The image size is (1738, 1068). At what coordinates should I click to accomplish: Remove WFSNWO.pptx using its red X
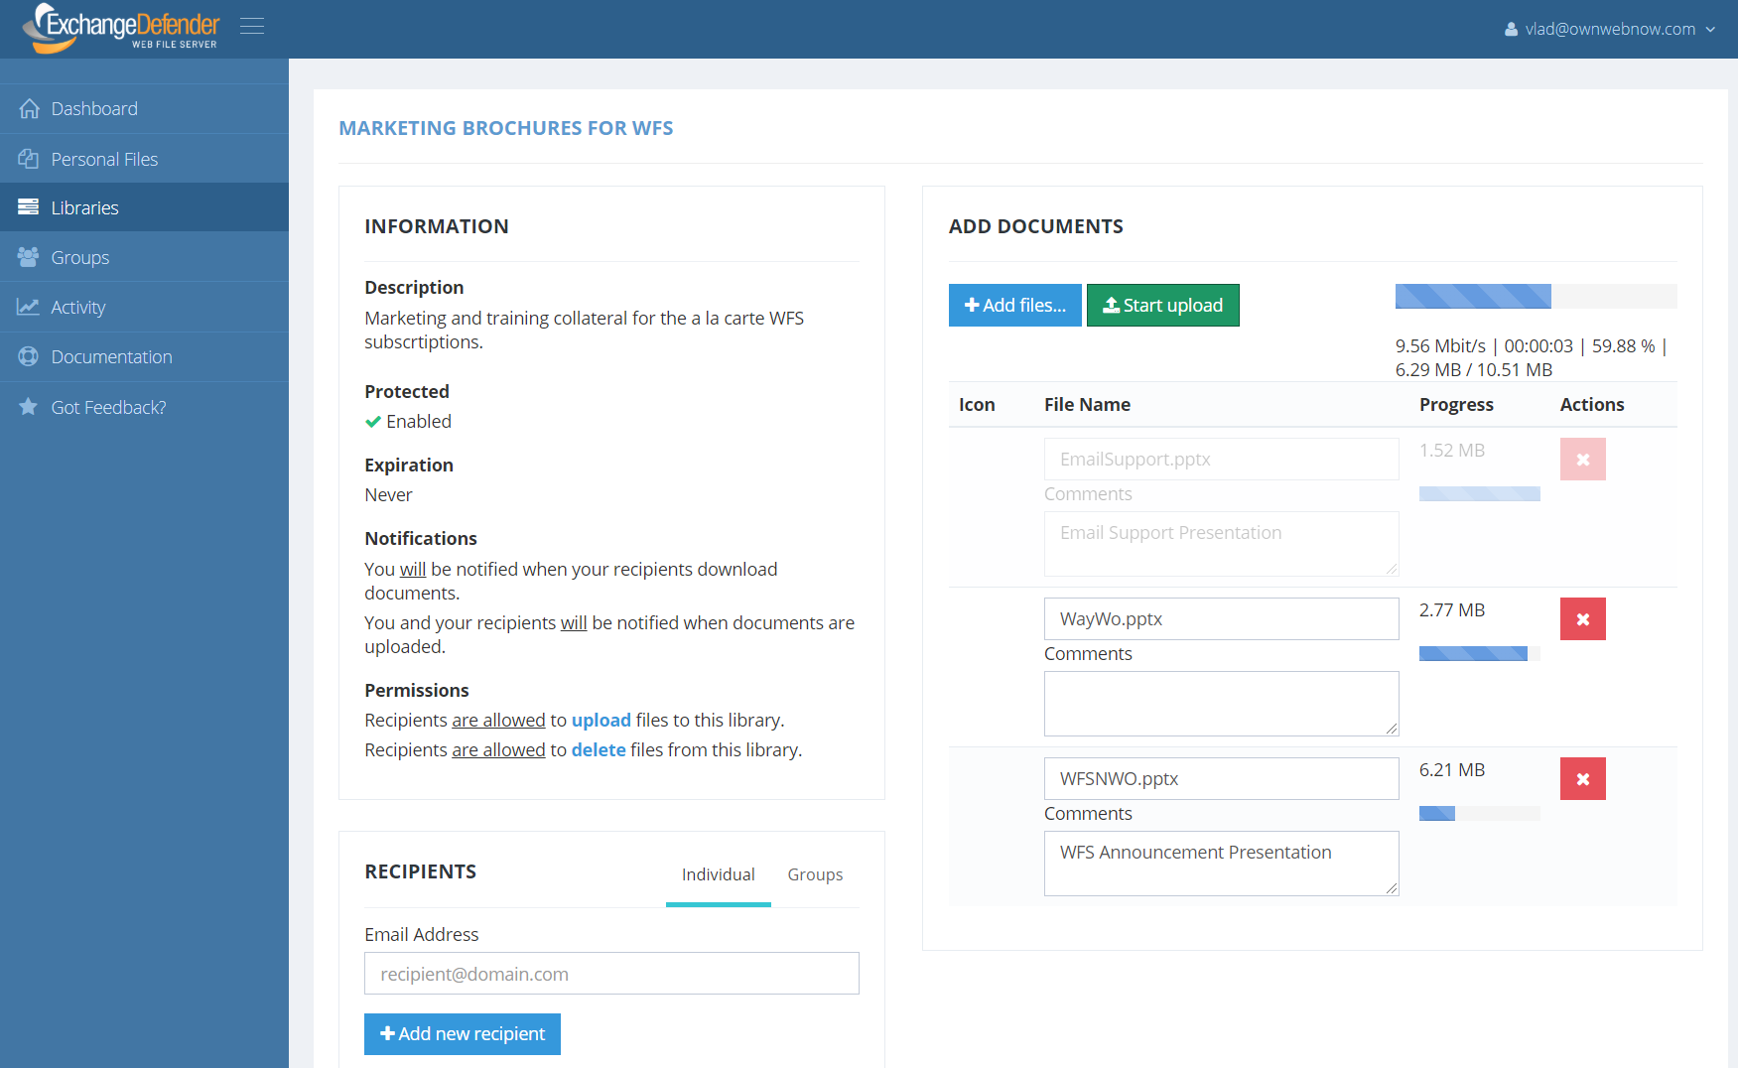point(1582,778)
